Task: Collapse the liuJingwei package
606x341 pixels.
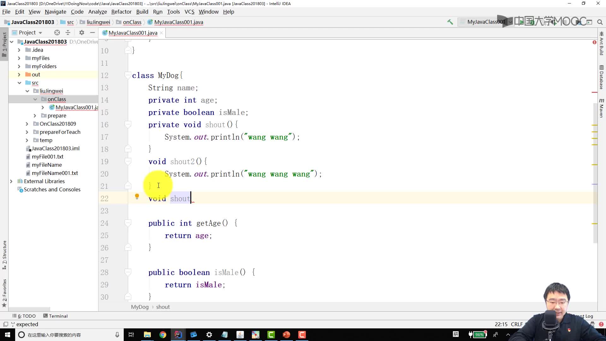Action: 27,91
